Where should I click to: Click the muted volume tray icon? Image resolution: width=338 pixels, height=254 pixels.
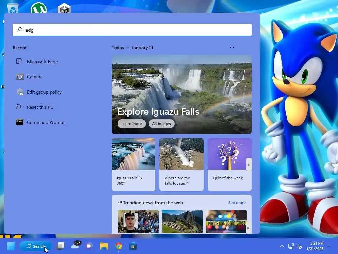coord(299,246)
